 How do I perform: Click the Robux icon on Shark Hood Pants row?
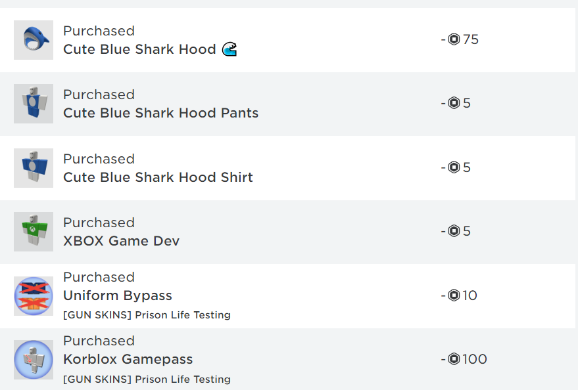point(454,103)
